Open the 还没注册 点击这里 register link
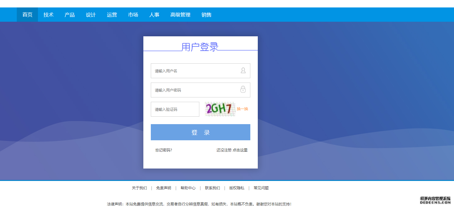Viewport: 454px width, 207px height. (x=232, y=150)
